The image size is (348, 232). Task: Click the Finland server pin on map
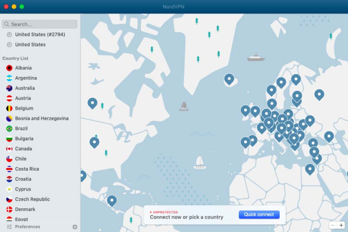pyautogui.click(x=296, y=79)
